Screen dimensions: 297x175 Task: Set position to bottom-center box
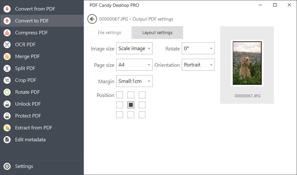tap(131, 115)
